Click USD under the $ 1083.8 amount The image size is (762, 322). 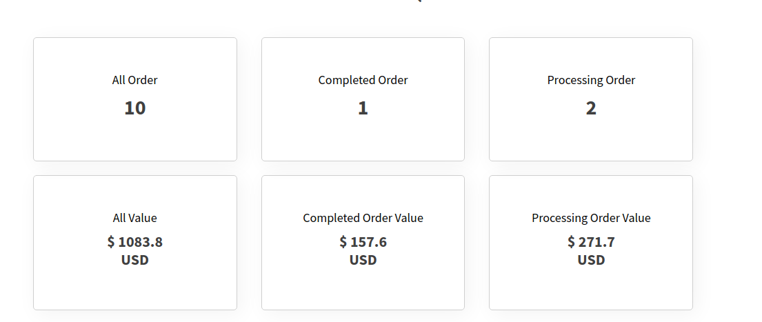tap(135, 260)
